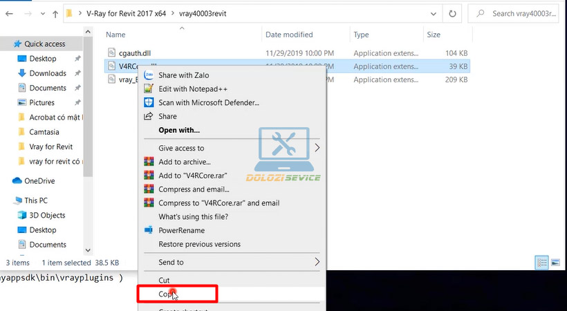This screenshot has width=567, height=311.
Task: Select Cut in the context menu
Action: [165, 280]
